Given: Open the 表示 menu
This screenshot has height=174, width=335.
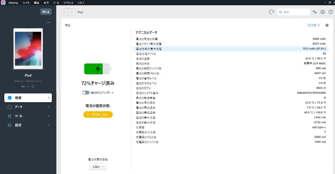Looking at the screenshot, I should (46, 3).
